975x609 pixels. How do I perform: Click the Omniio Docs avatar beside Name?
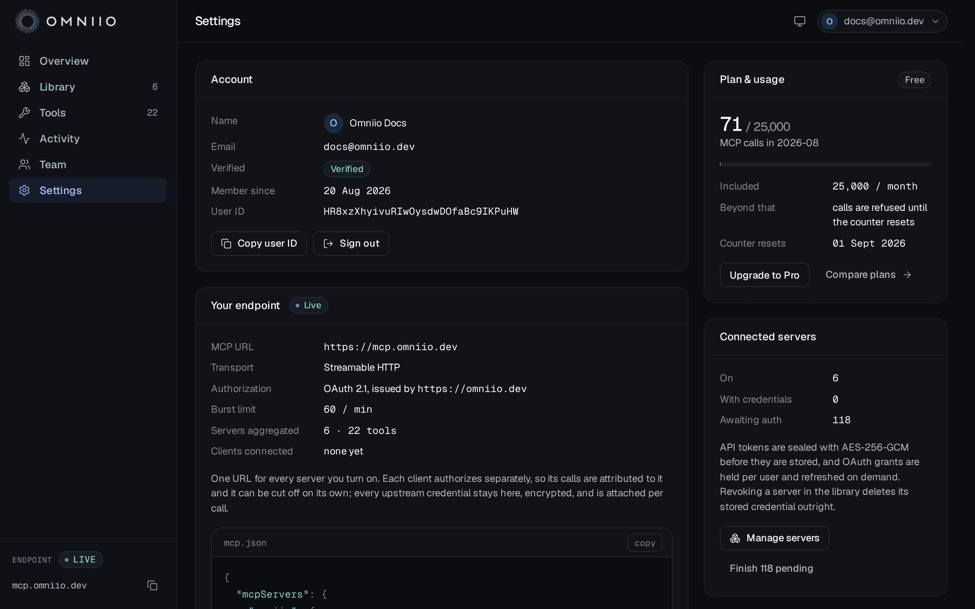point(333,123)
